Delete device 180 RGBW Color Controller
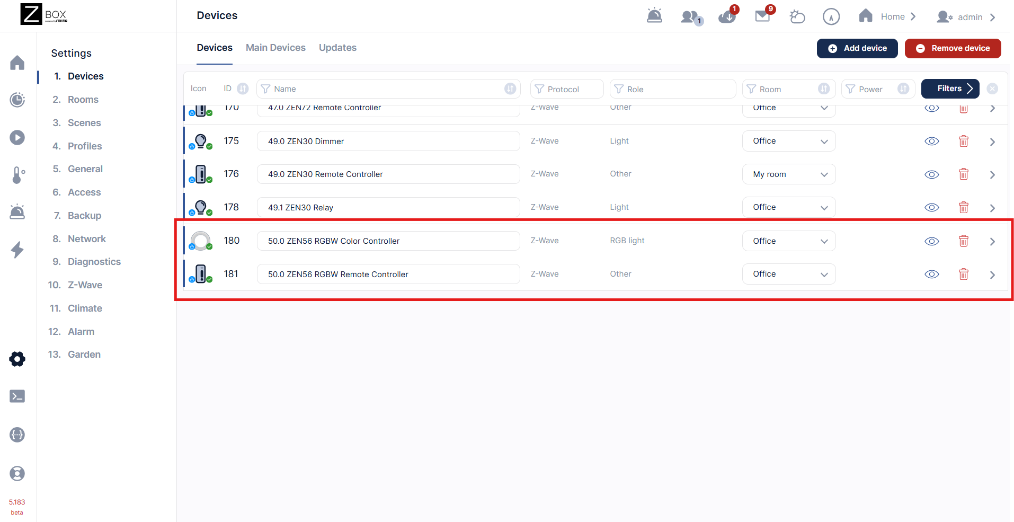The width and height of the screenshot is (1014, 522). (x=964, y=241)
